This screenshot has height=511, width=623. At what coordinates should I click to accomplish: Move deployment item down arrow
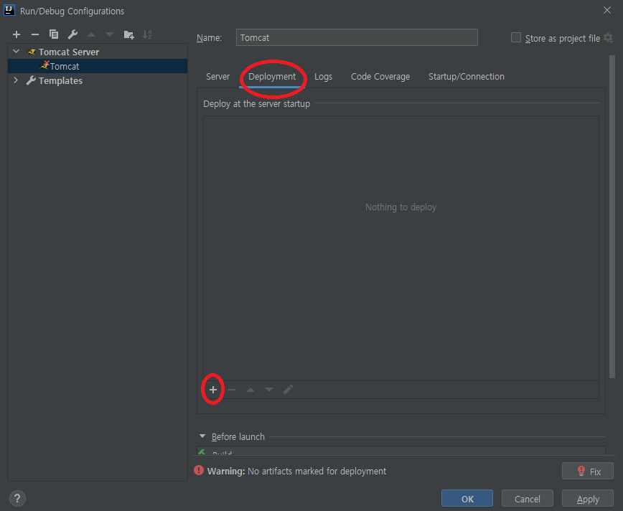269,390
